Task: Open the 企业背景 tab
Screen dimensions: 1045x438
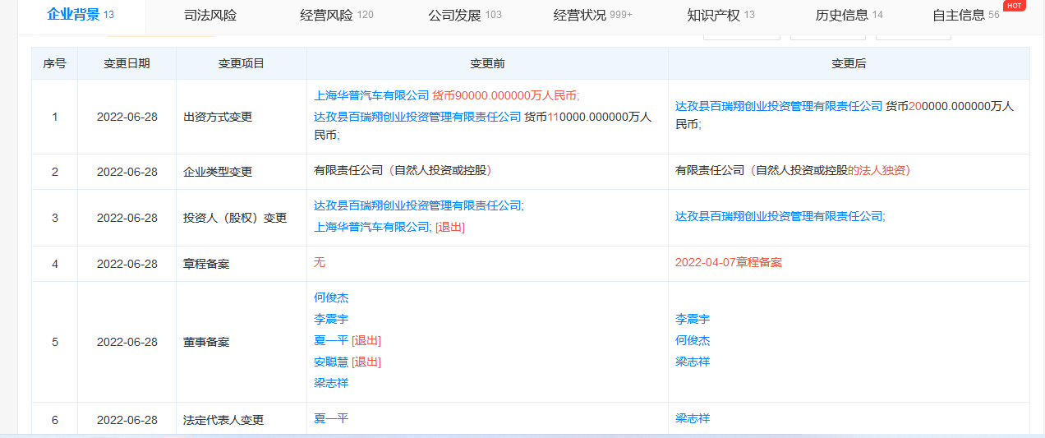Action: [x=81, y=14]
